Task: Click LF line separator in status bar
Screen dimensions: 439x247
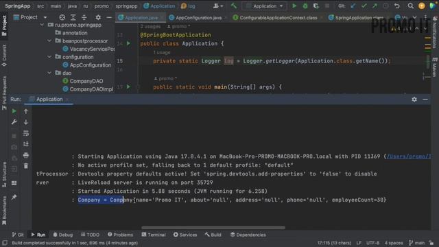Action: pos(359,243)
